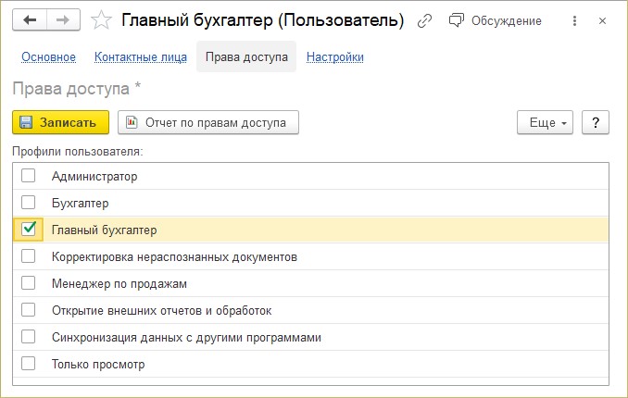Check the Бухгалтер profile checkbox

[x=28, y=202]
